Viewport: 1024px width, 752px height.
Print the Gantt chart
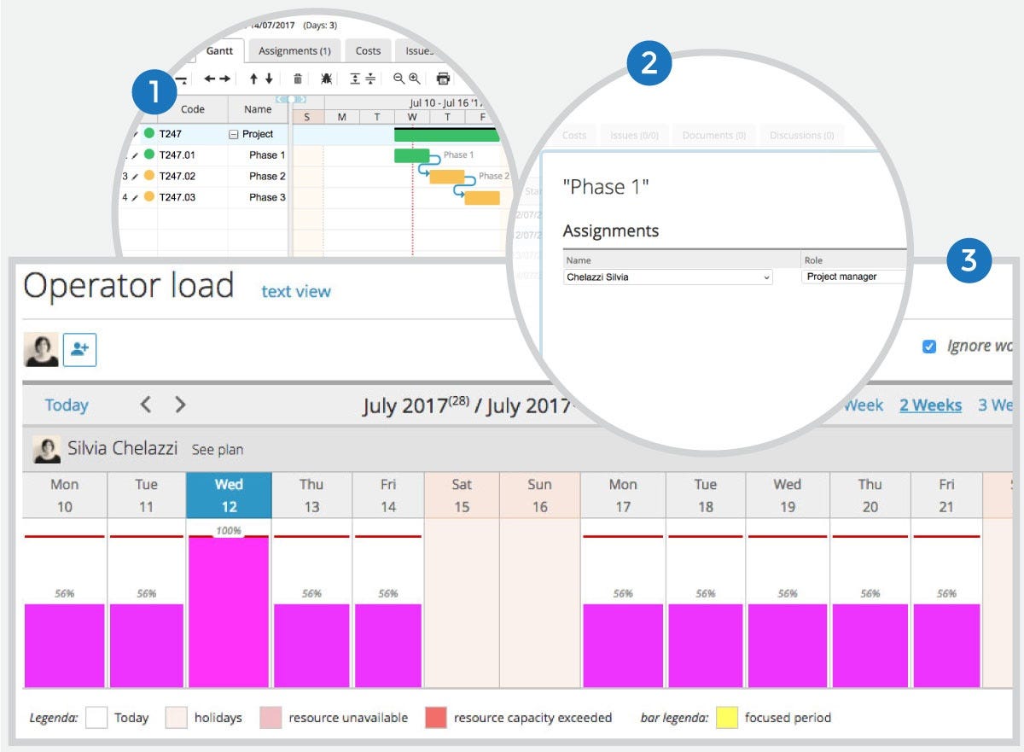point(444,79)
